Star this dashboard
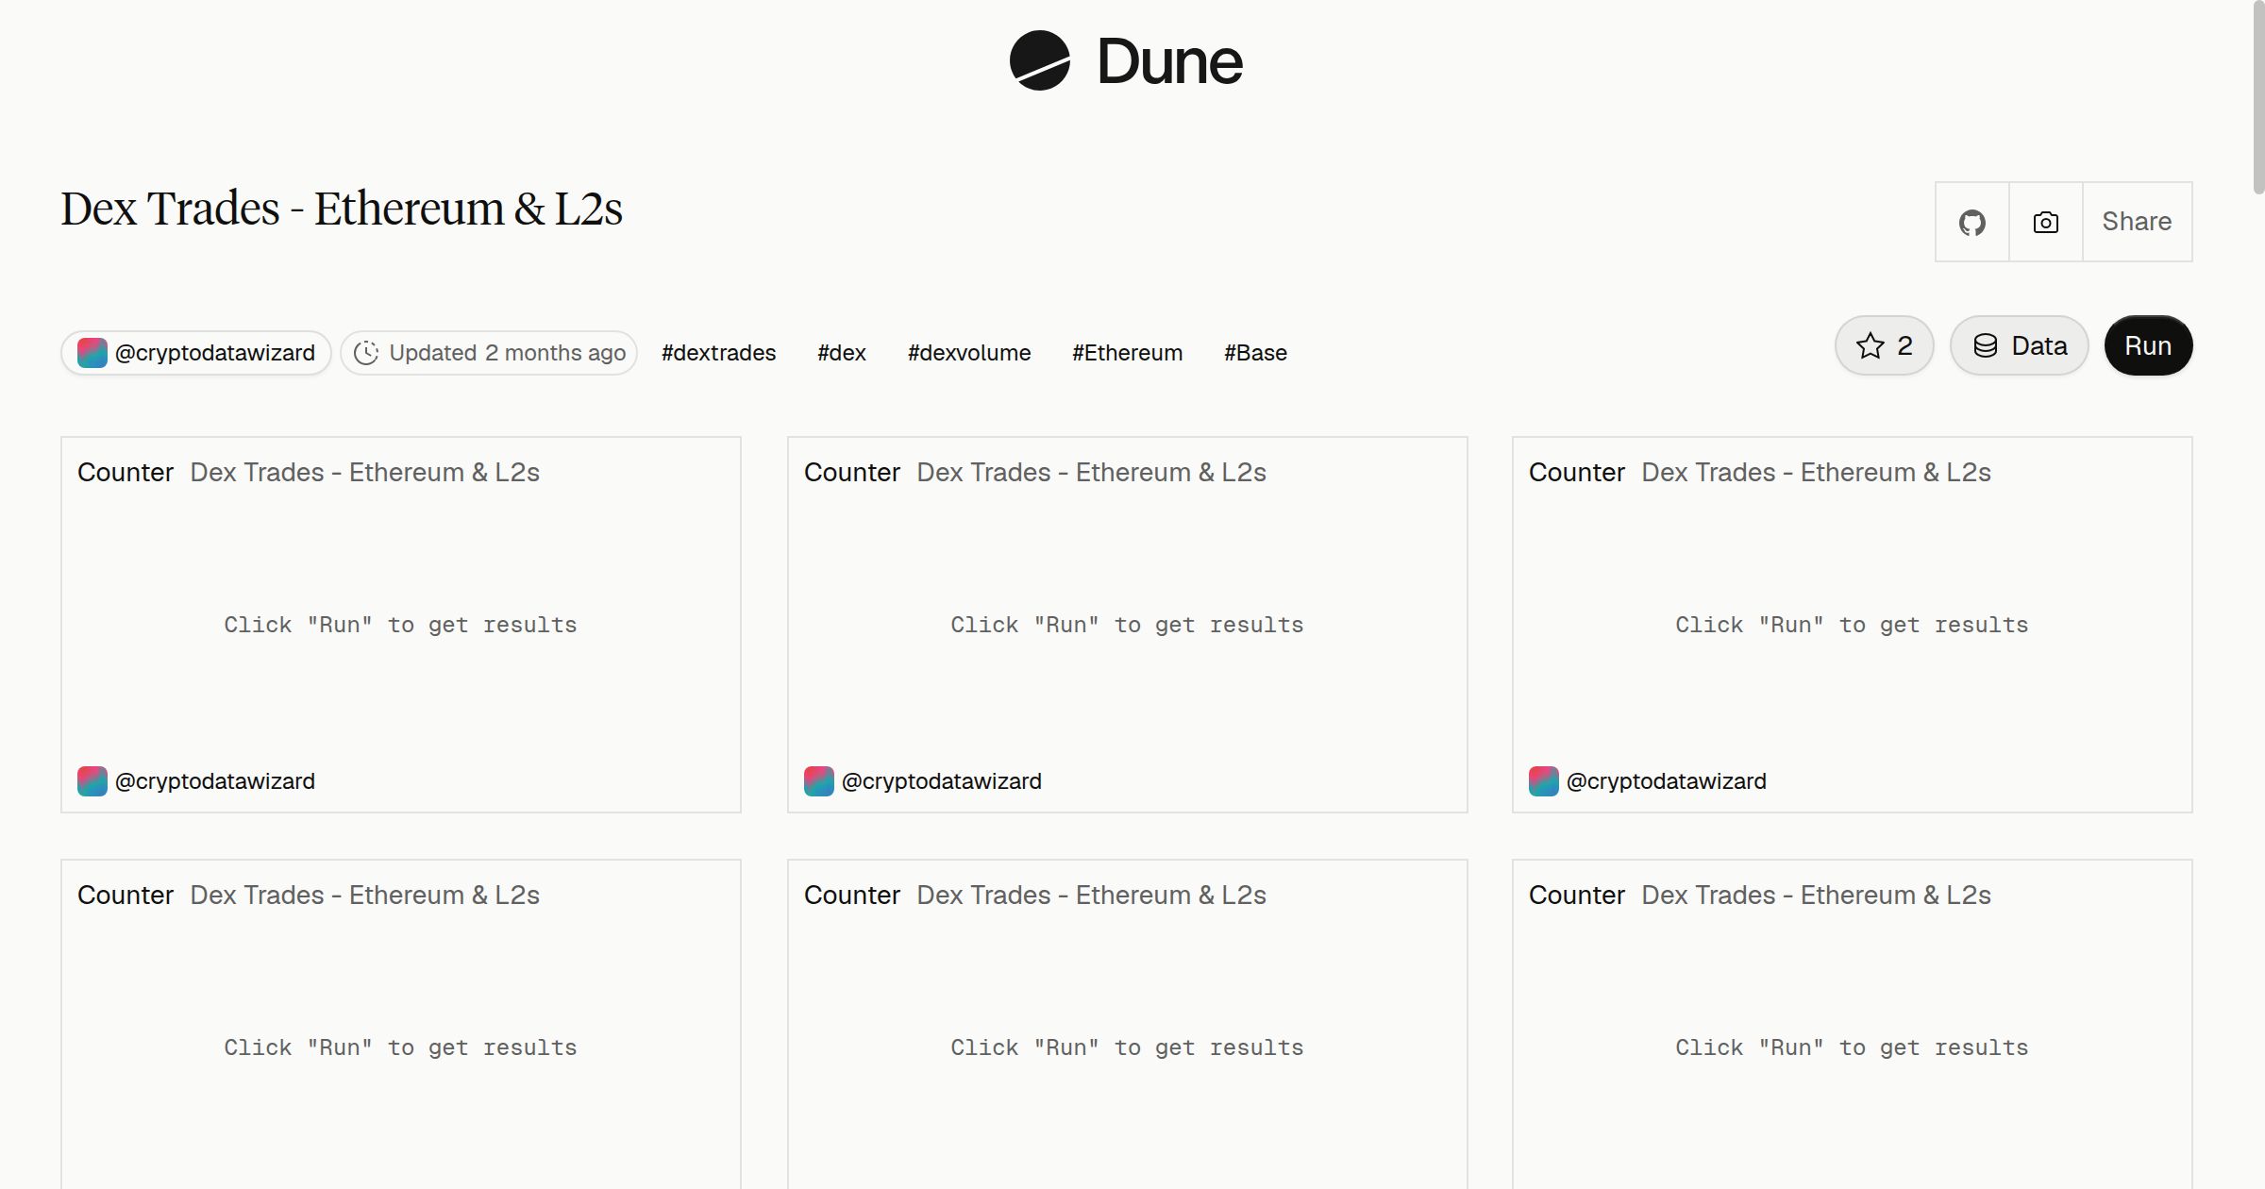The height and width of the screenshot is (1189, 2265). pyautogui.click(x=1884, y=345)
